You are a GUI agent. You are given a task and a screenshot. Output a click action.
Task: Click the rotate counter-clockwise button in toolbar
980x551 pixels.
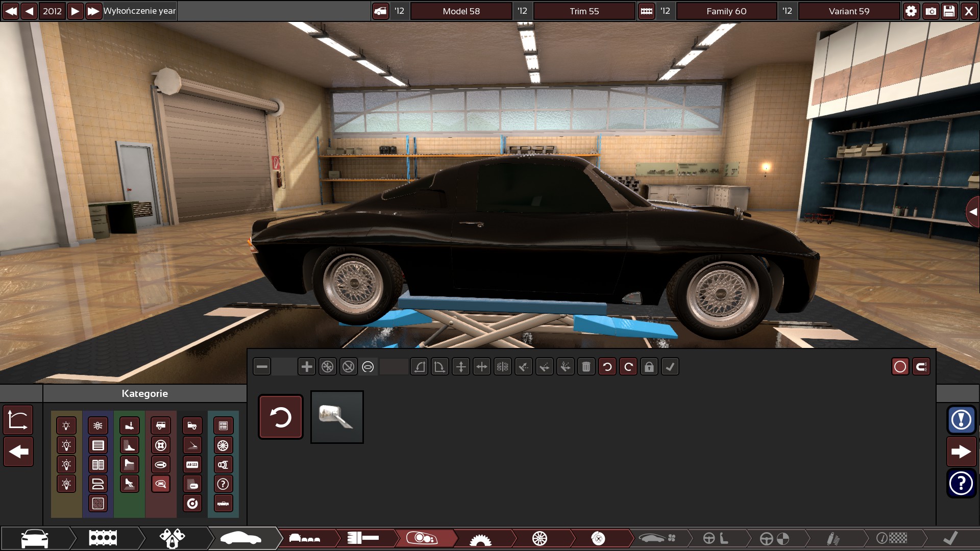(x=607, y=366)
